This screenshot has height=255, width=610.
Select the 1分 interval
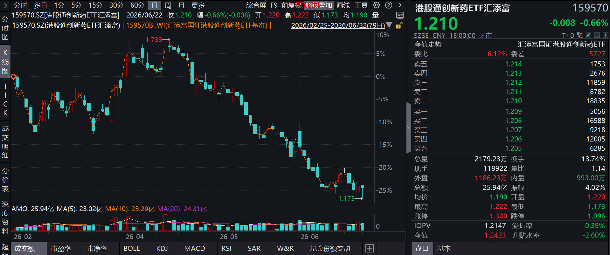tap(59, 5)
